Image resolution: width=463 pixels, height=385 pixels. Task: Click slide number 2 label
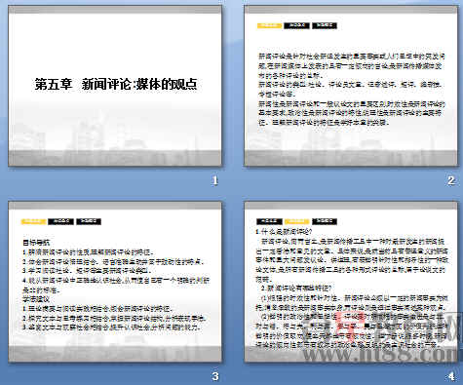(451, 180)
